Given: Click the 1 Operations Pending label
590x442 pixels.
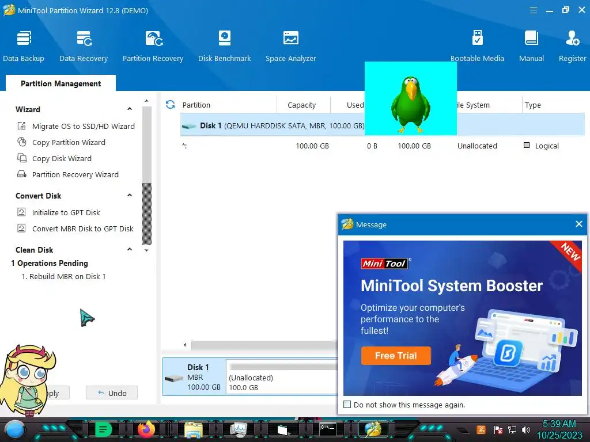Looking at the screenshot, I should tap(50, 264).
